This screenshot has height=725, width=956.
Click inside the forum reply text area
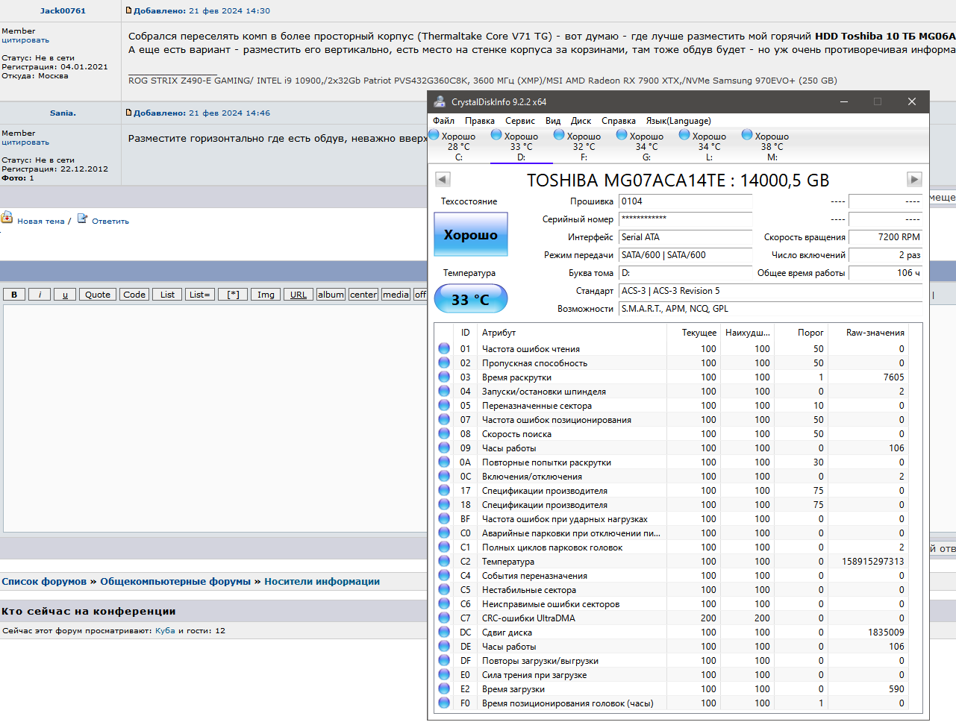coord(216,418)
